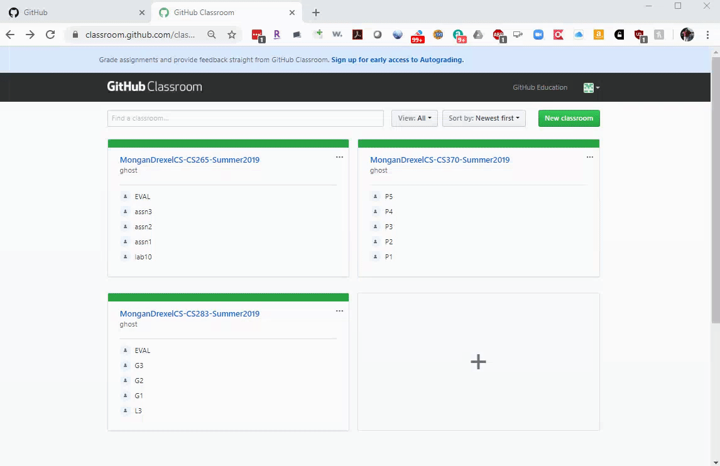Open the Chrome three-dot menu
720x466 pixels.
[x=707, y=35]
